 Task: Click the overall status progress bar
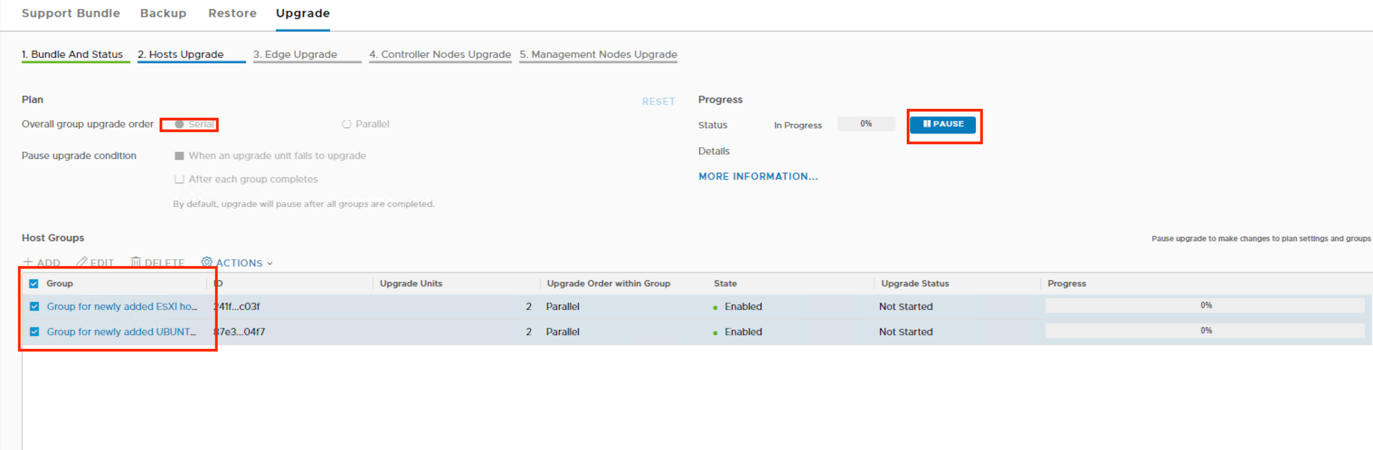pos(866,123)
